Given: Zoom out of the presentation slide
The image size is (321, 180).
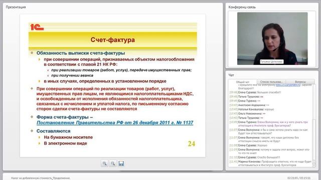Looking at the screenshot, I should point(113,163).
